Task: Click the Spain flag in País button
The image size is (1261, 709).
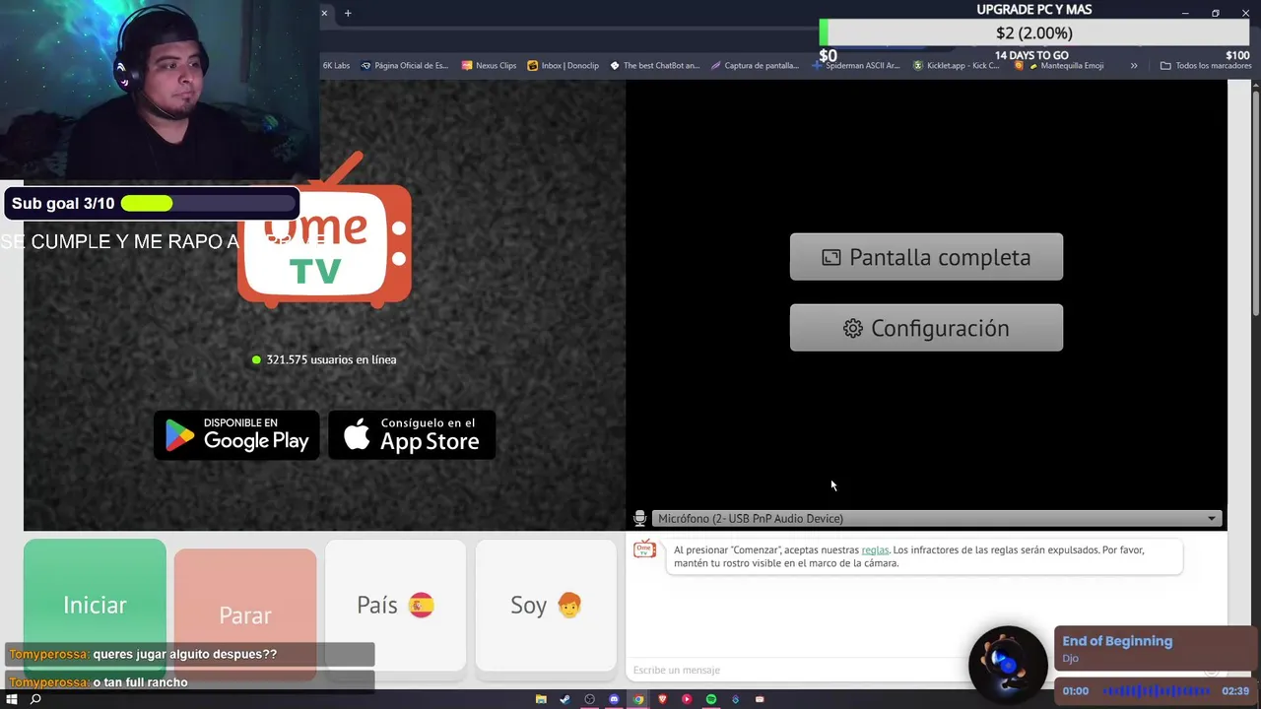Action: tap(422, 605)
